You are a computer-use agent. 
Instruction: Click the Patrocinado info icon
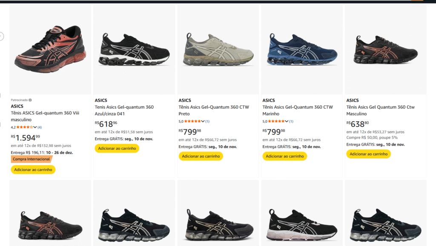(30, 100)
